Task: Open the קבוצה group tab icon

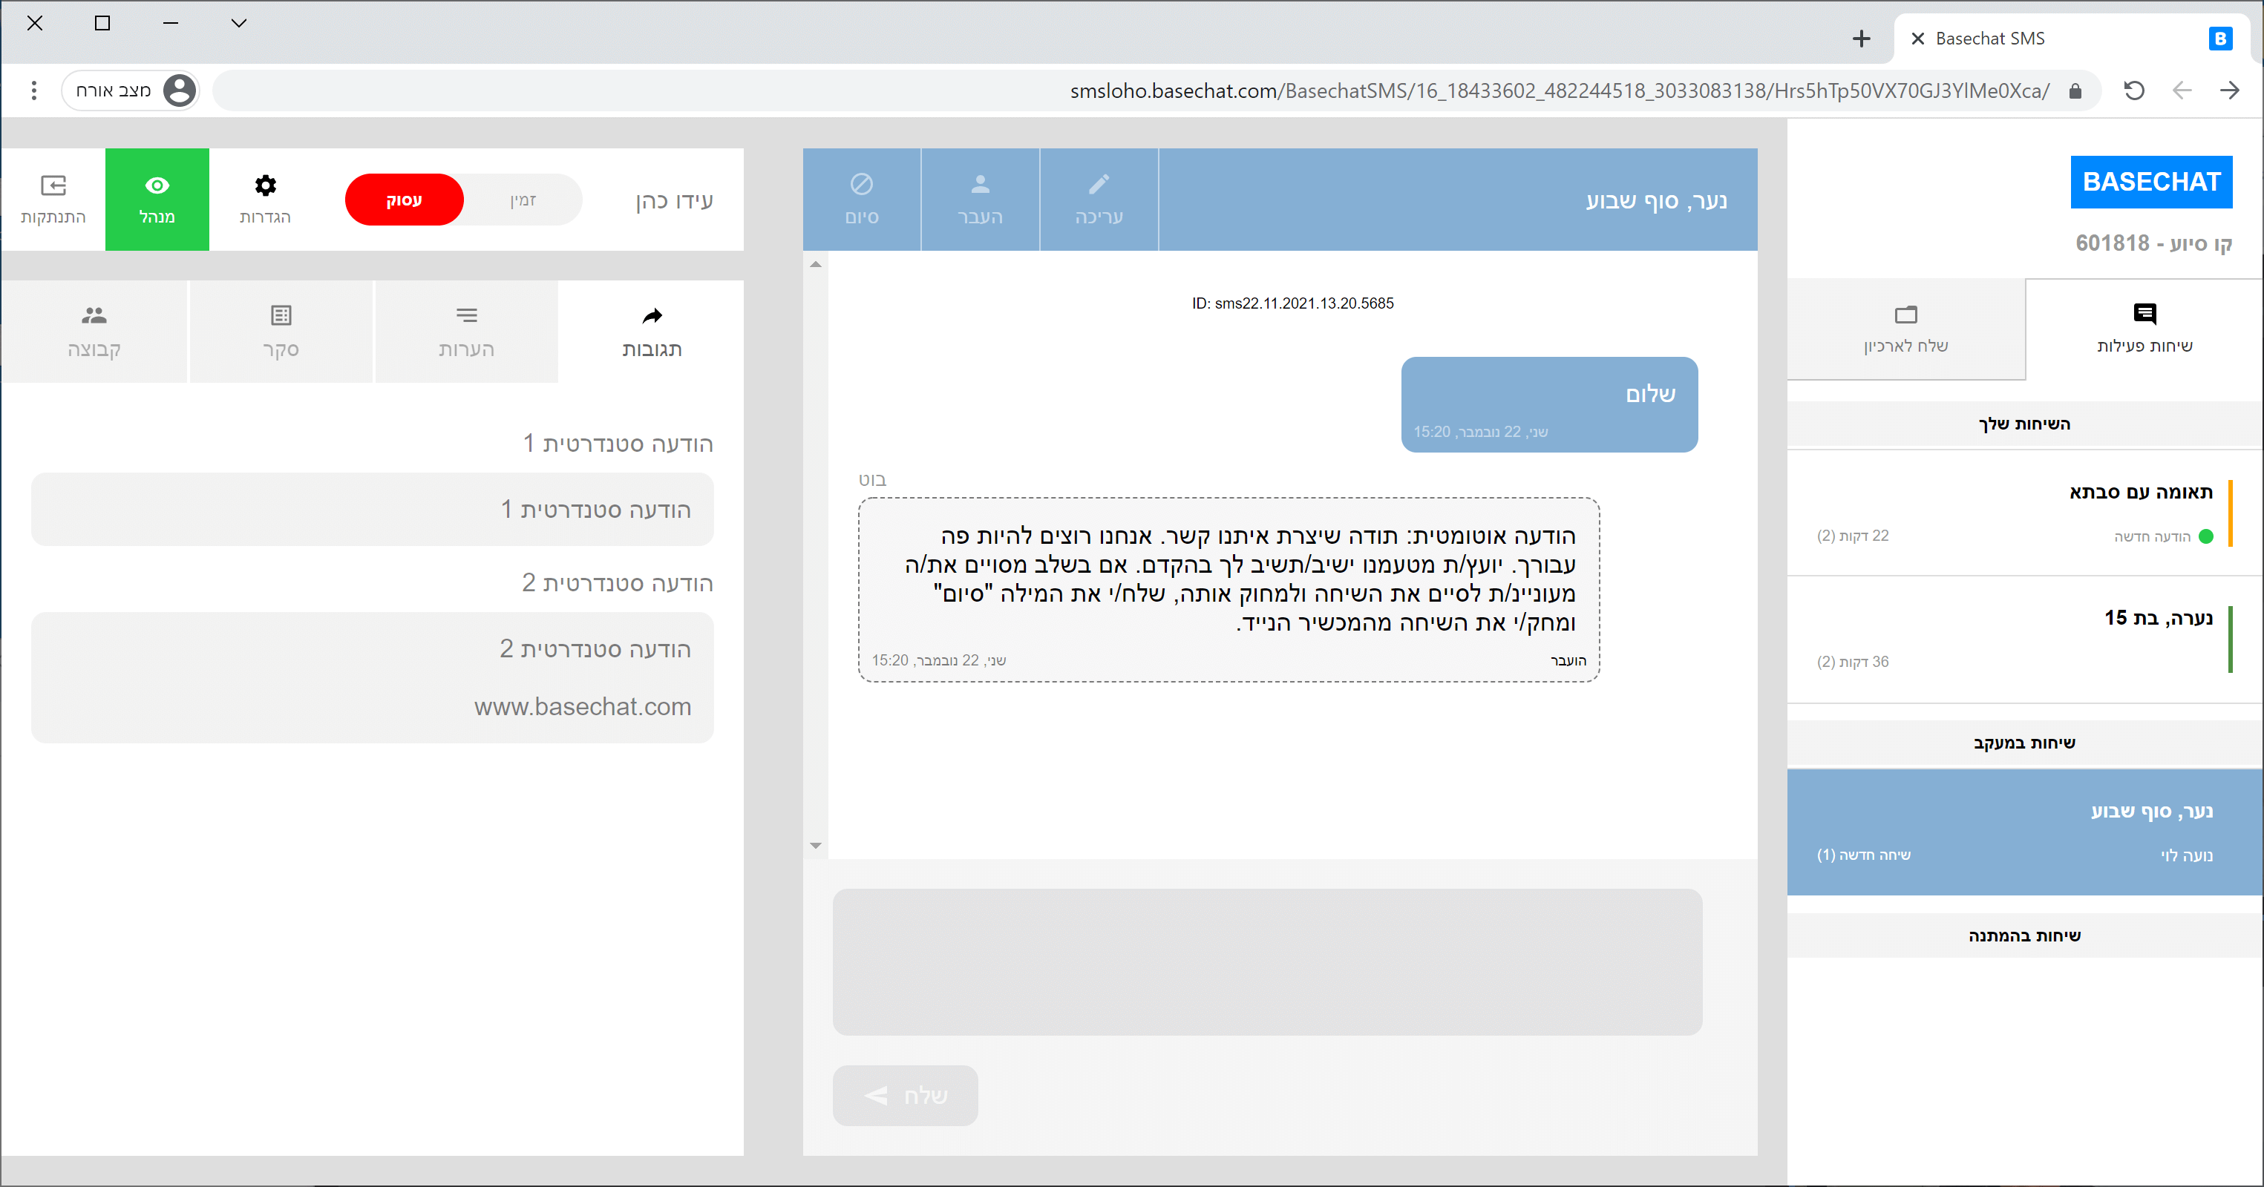Action: 94,315
